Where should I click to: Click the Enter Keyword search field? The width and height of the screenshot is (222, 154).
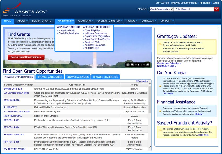coord(194,9)
